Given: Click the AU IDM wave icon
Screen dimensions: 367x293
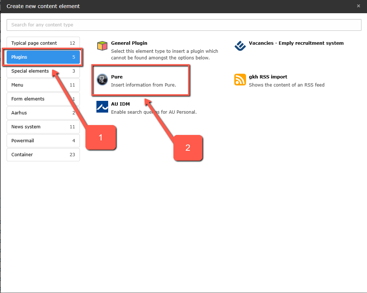Looking at the screenshot, I should pyautogui.click(x=102, y=107).
